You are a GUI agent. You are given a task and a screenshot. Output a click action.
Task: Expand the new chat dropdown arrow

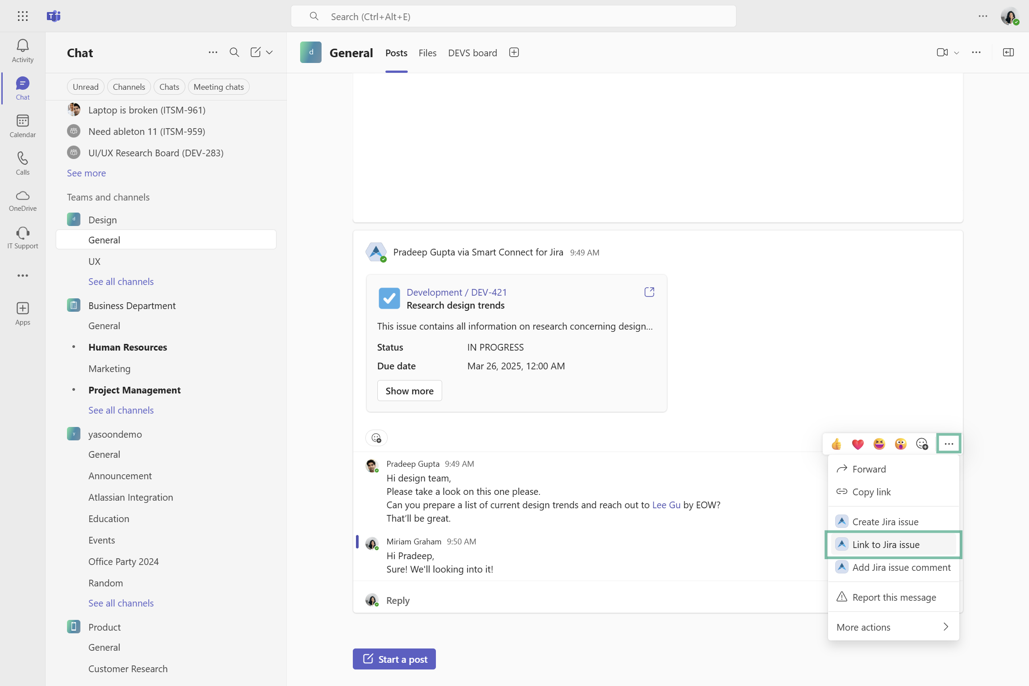(269, 52)
